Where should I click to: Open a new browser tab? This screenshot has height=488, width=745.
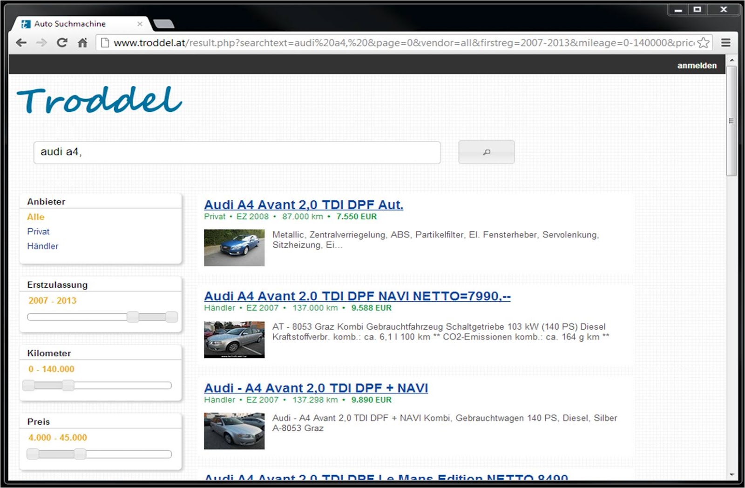point(163,24)
